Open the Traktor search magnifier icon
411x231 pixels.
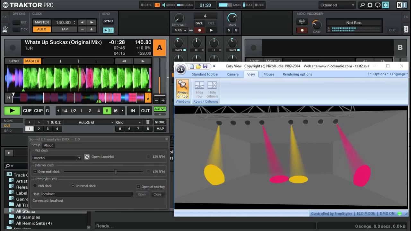point(363,5)
